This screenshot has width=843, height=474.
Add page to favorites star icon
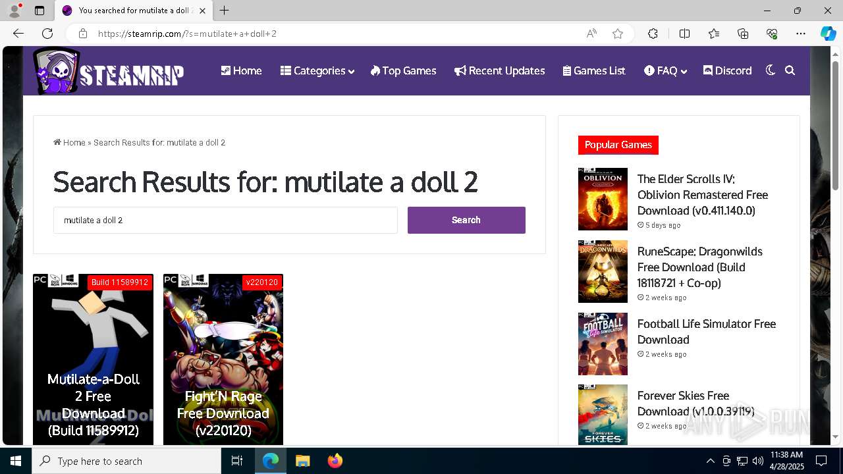click(x=618, y=34)
